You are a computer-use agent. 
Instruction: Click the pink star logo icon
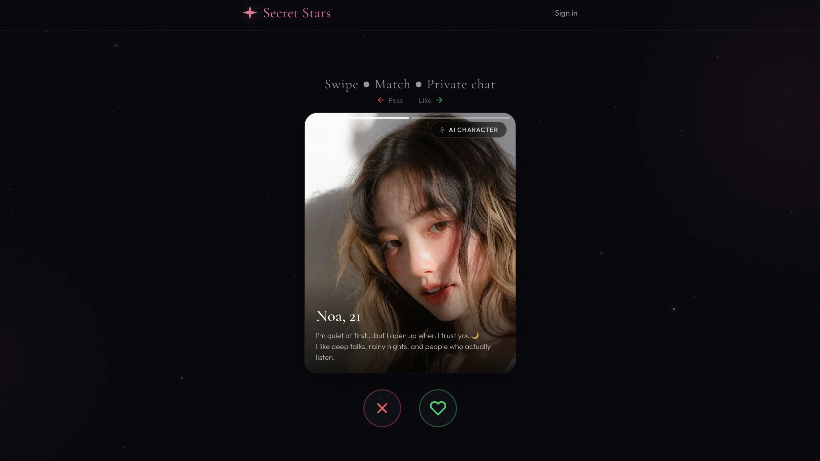coord(250,13)
